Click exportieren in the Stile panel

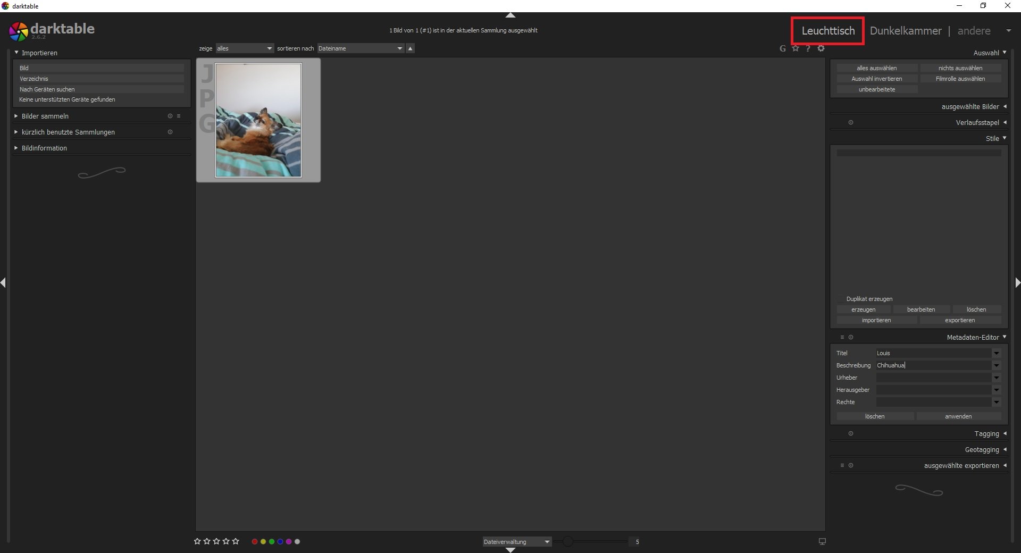(x=960, y=320)
